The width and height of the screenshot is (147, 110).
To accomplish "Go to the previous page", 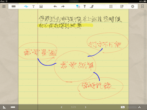I will tap(61, 107).
